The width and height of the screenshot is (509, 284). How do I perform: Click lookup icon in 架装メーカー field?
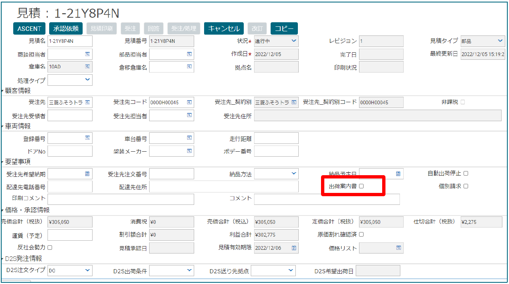click(189, 151)
